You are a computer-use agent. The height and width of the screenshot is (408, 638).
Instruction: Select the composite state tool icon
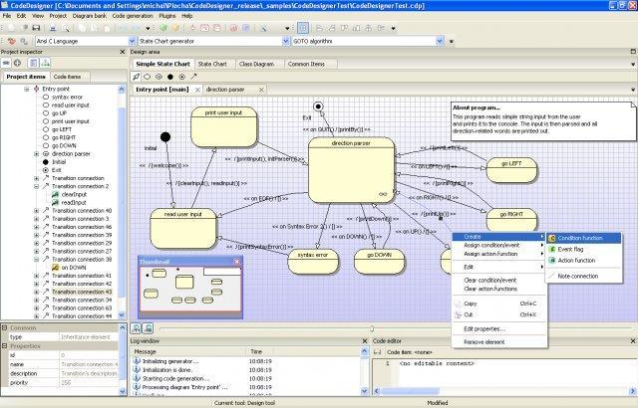159,77
